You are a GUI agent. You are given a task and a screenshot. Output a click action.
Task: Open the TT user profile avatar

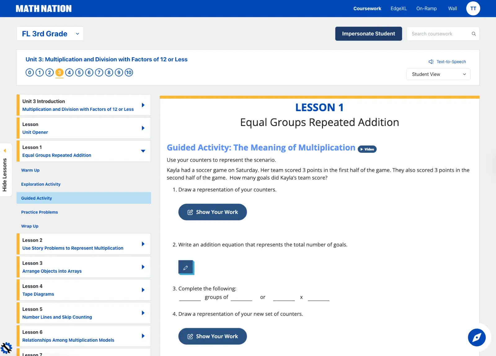[473, 9]
